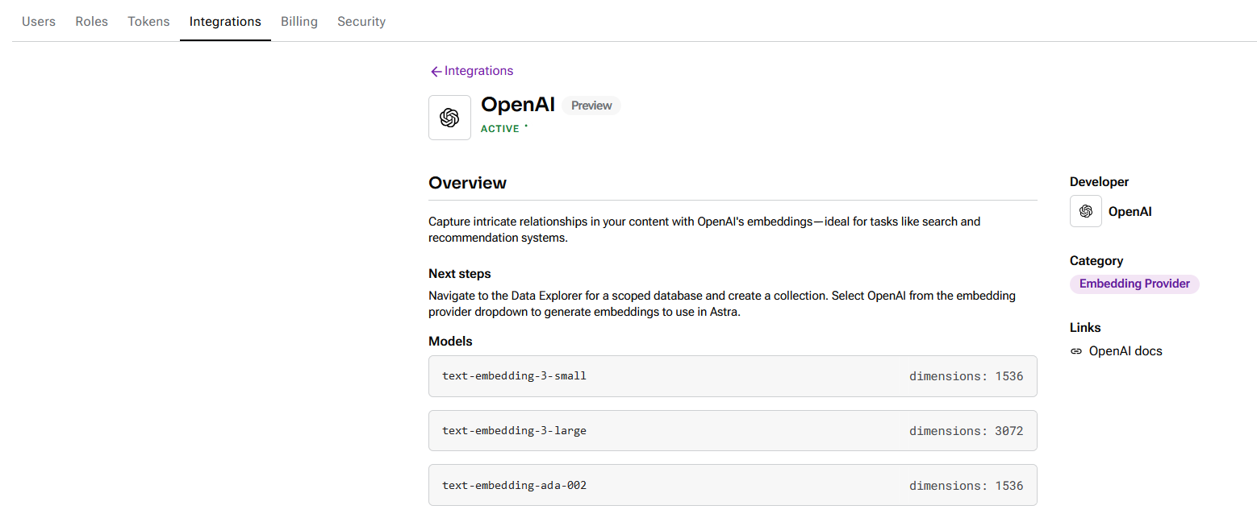Select the Integrations tab
This screenshot has height=518, width=1257.
(225, 22)
